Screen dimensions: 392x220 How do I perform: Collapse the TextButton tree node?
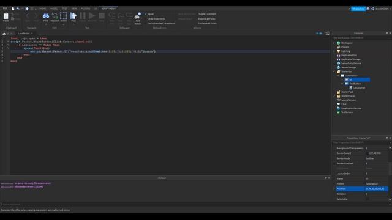click(x=342, y=84)
